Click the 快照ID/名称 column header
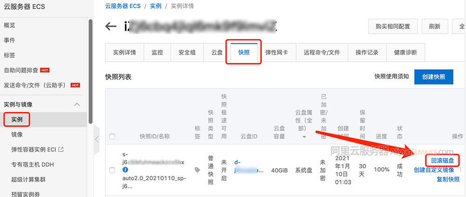The height and width of the screenshot is (197, 466). pyautogui.click(x=155, y=136)
